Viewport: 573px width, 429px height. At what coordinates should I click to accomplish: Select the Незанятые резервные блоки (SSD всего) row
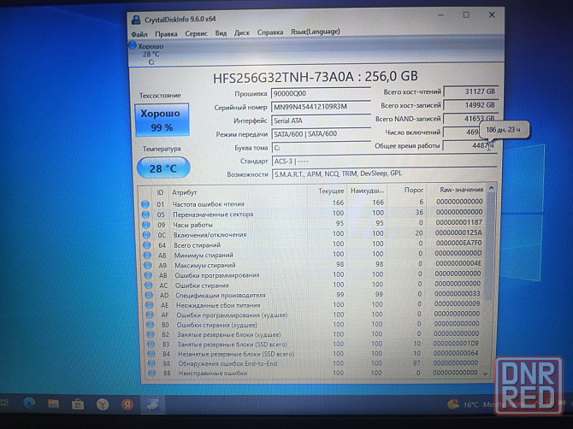(316, 354)
